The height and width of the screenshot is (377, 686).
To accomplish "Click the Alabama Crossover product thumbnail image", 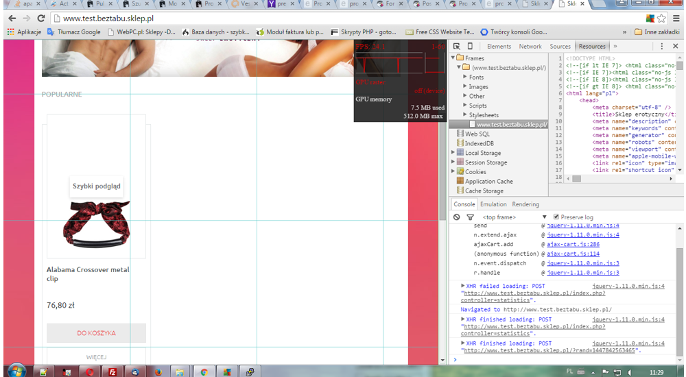I will pos(96,224).
